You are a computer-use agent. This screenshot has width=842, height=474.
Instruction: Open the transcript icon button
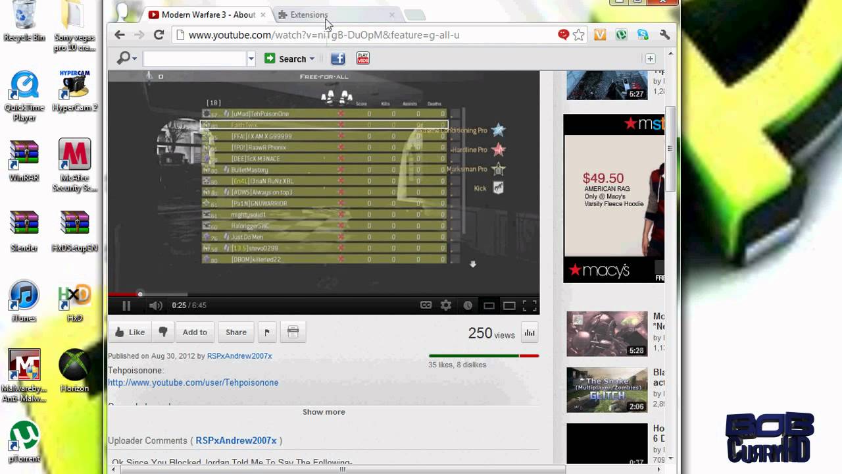pos(293,332)
